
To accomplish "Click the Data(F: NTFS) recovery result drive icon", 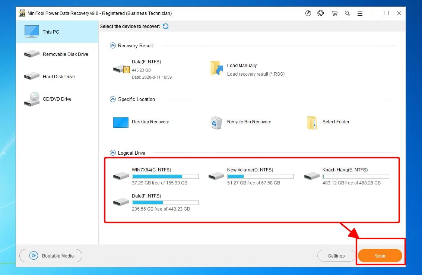I will click(121, 69).
